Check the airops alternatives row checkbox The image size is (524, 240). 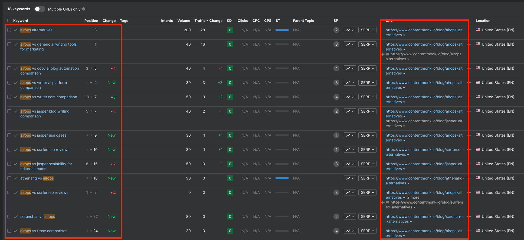click(9, 30)
